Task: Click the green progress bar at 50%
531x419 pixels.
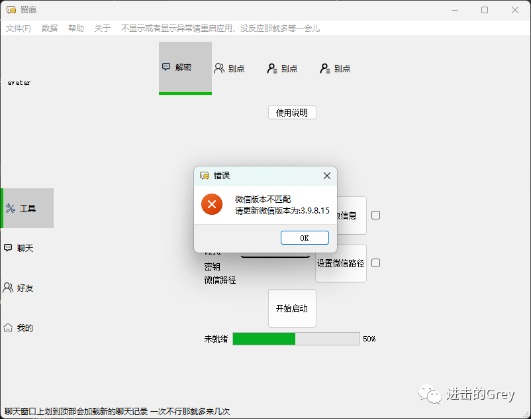Action: click(296, 339)
